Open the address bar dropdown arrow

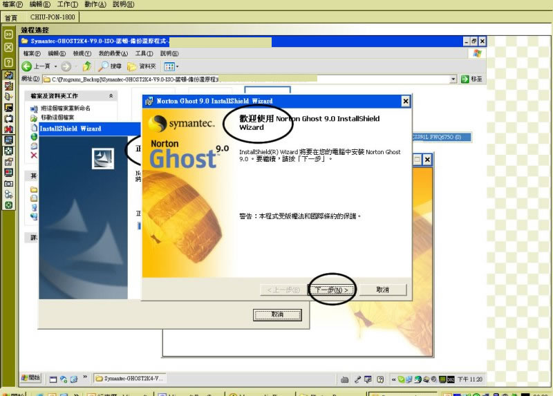[453, 79]
